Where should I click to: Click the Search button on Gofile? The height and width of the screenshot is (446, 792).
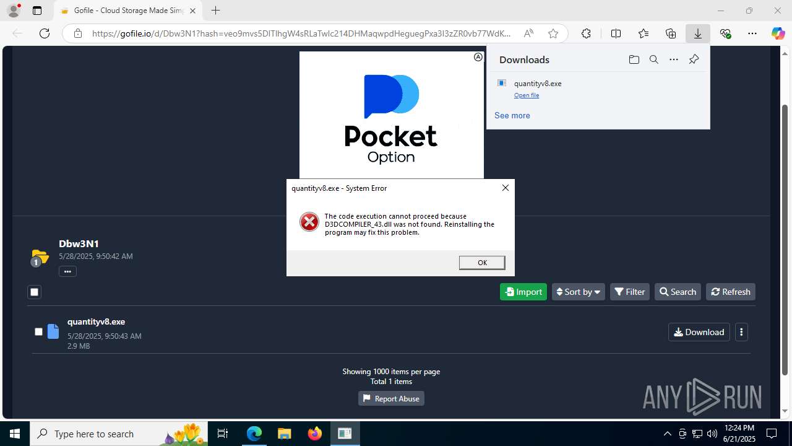tap(678, 292)
